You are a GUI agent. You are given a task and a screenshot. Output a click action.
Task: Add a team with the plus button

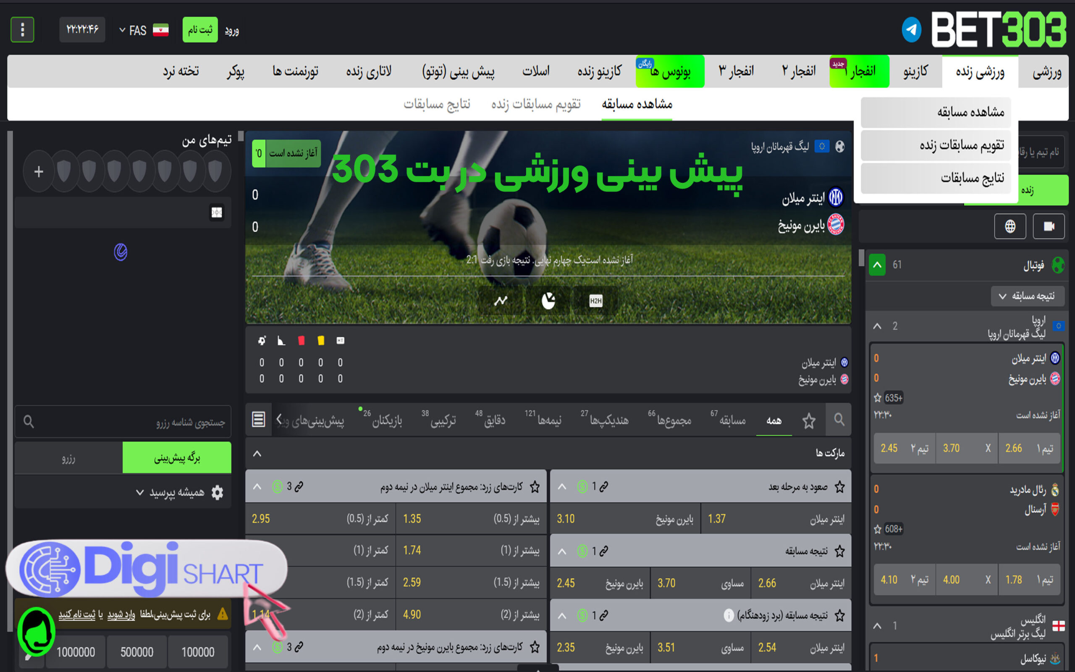(x=39, y=171)
